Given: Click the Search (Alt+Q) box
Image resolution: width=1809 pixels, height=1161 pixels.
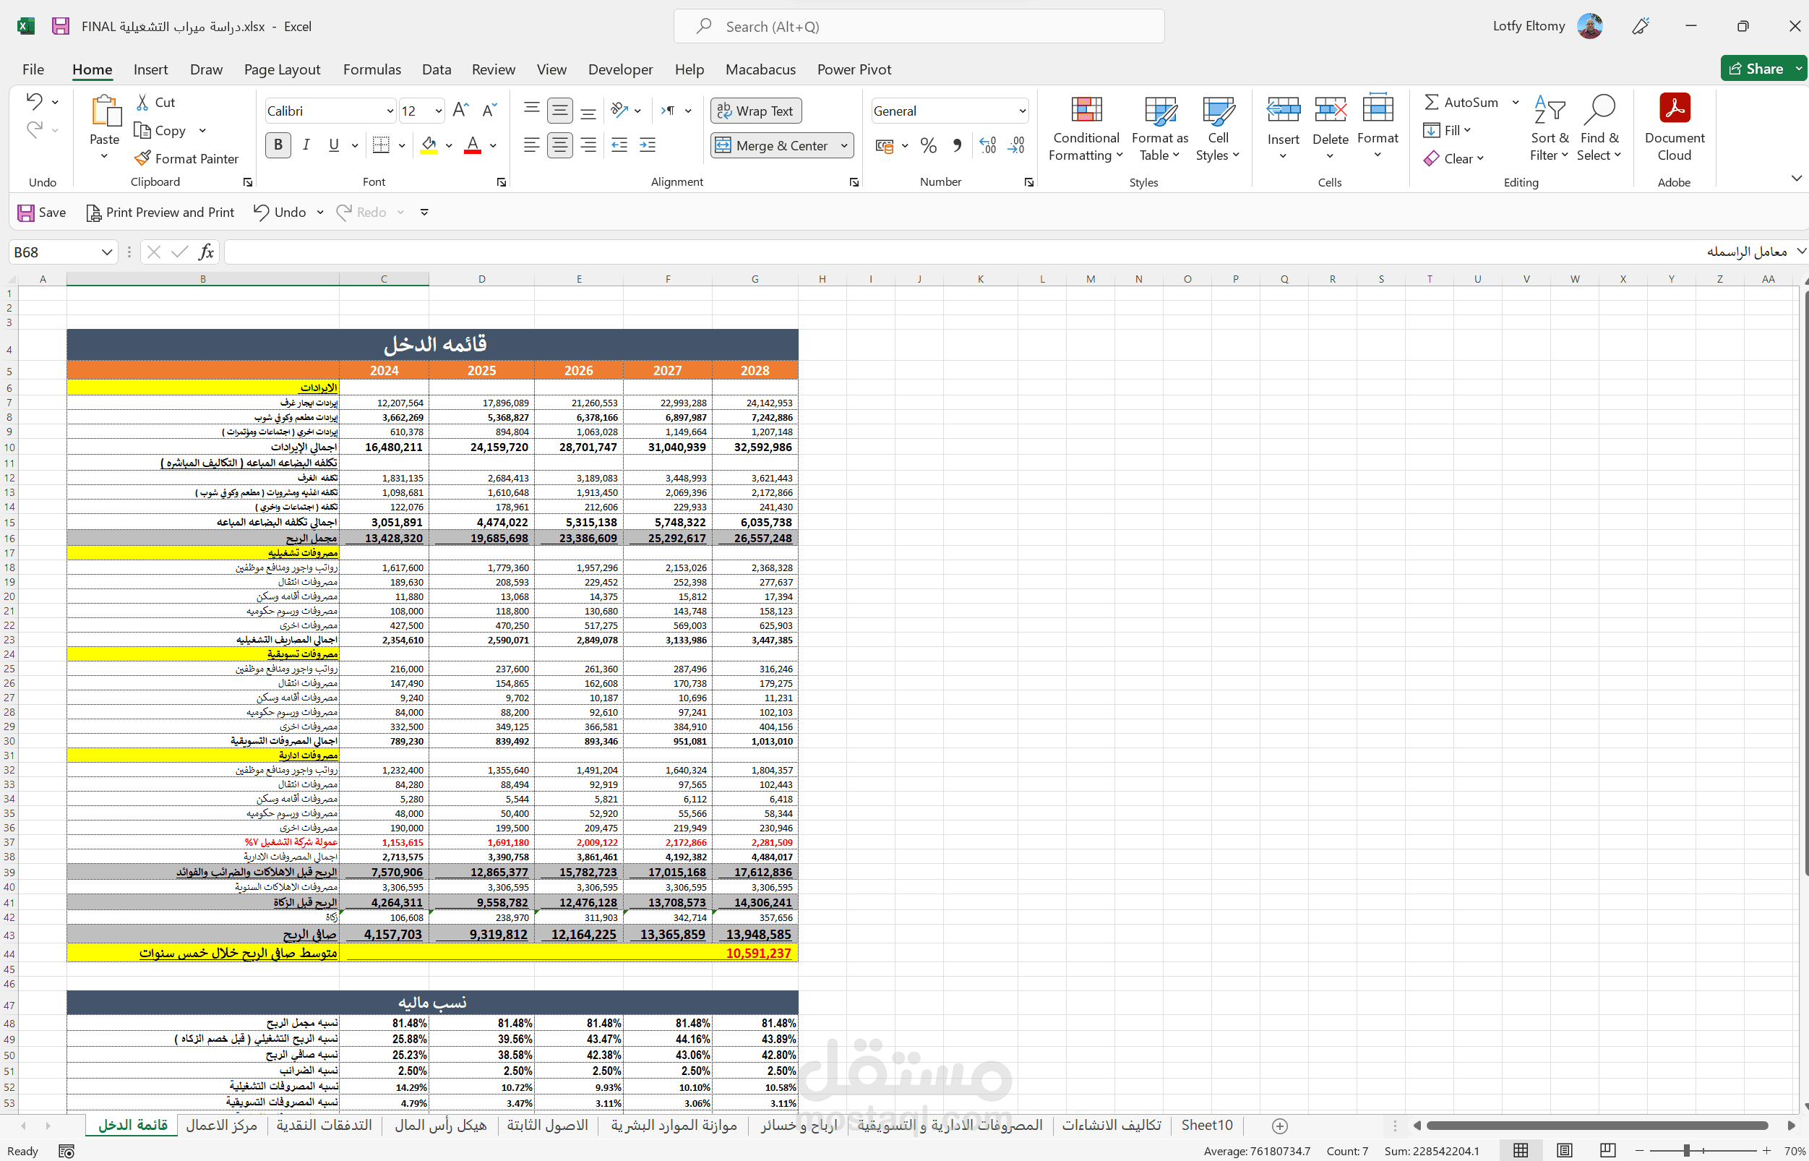Looking at the screenshot, I should pos(919,26).
